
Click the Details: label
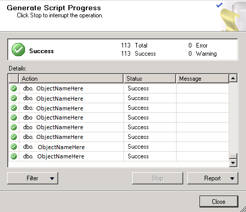pyautogui.click(x=18, y=68)
